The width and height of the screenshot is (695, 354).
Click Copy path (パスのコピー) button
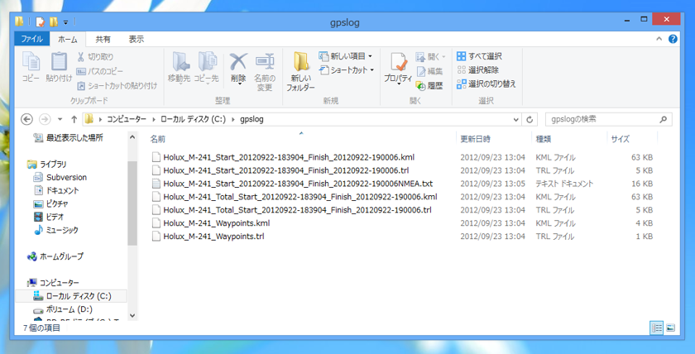(100, 71)
